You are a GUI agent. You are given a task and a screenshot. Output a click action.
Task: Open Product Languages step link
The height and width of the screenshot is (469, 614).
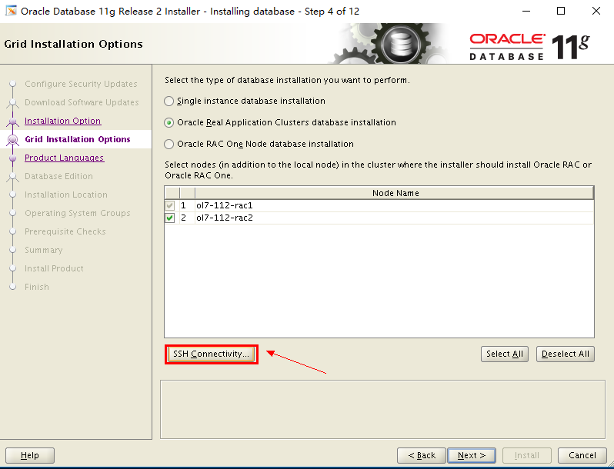point(64,158)
